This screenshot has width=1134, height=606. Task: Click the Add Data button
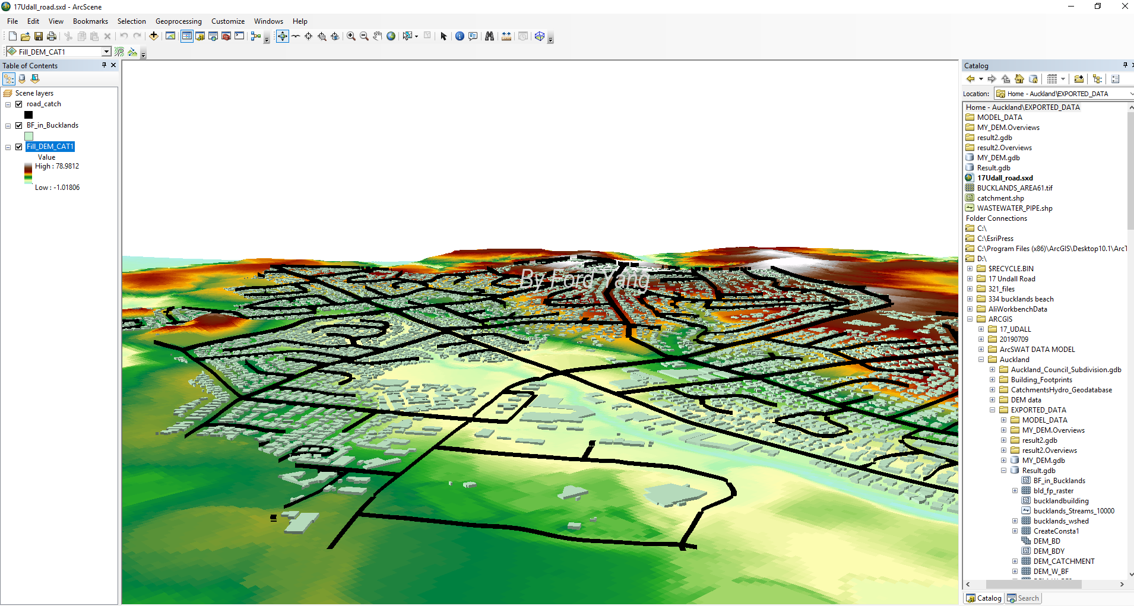tap(154, 36)
